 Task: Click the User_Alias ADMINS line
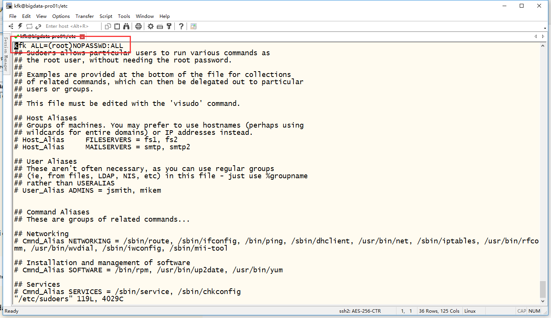point(87,190)
